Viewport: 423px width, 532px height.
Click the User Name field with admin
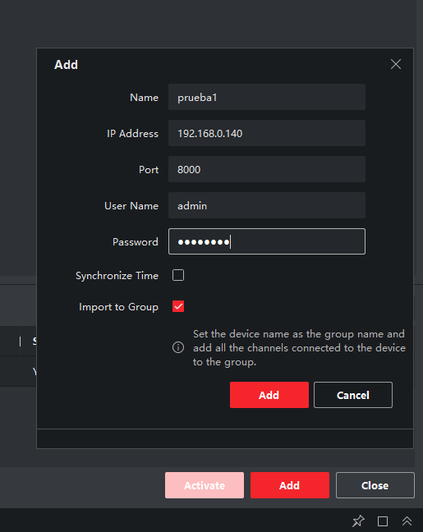coord(267,205)
